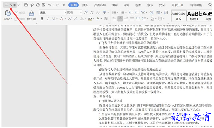This screenshot has height=128, width=214.
Task: Click the bulleted list icon
Action: tap(114, 13)
